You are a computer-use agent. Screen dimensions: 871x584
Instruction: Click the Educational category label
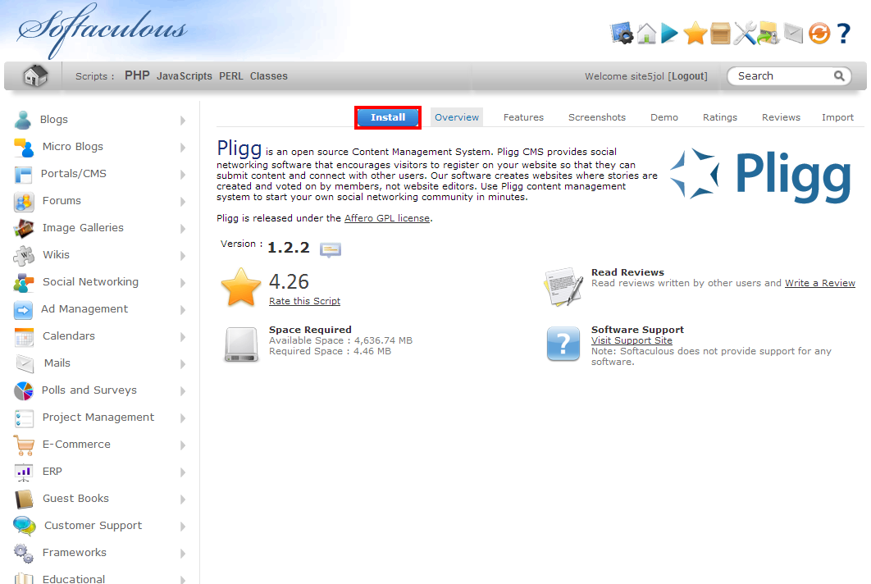point(74,578)
